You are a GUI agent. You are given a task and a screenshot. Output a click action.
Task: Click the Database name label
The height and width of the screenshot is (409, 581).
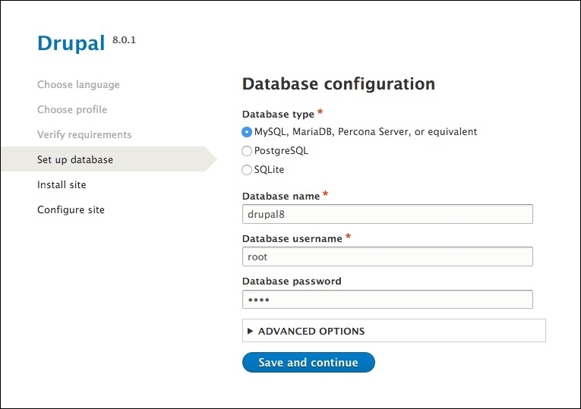coord(281,197)
